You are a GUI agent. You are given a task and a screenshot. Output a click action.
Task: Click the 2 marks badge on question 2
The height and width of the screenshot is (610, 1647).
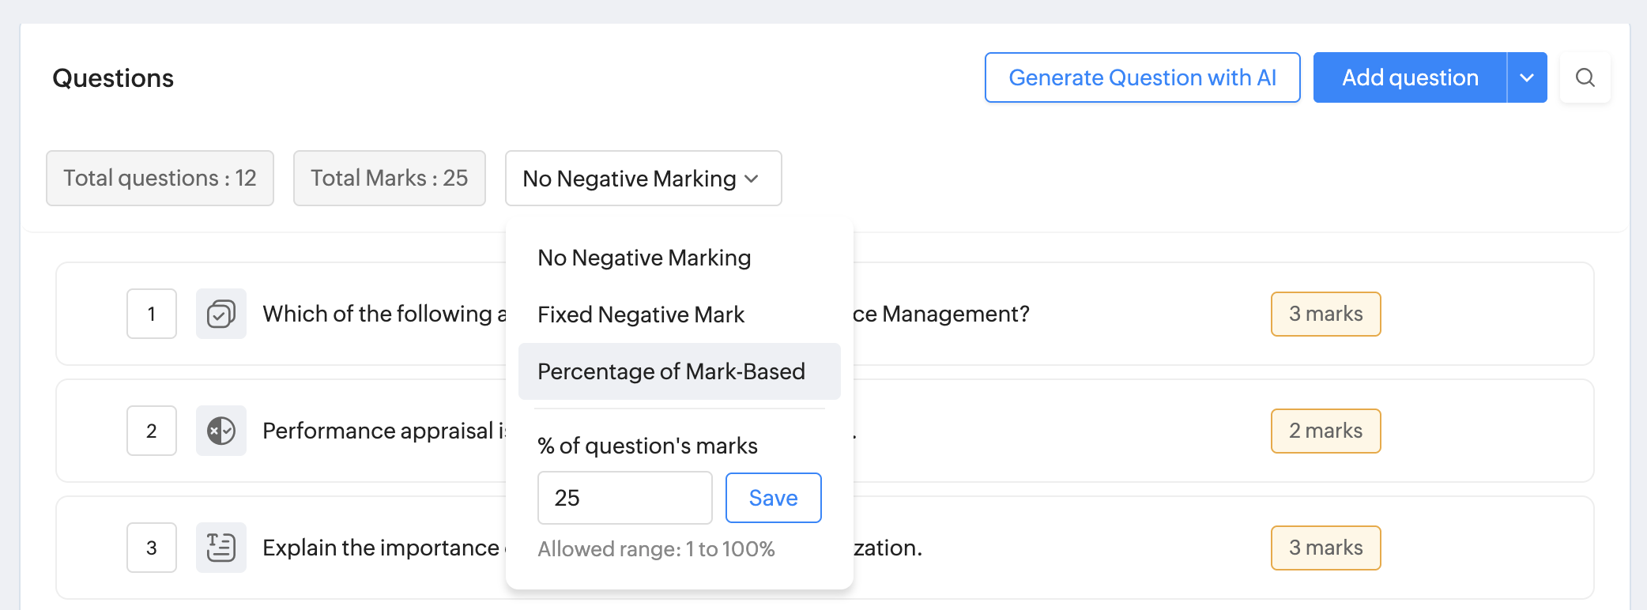(x=1326, y=431)
